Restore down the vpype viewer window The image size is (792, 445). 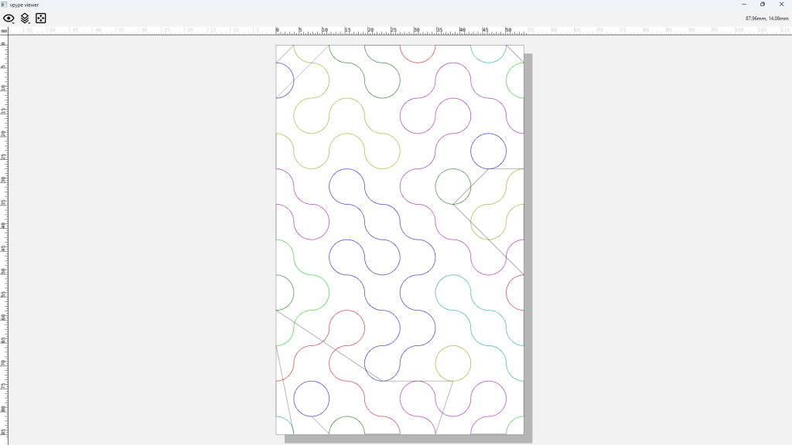(763, 5)
